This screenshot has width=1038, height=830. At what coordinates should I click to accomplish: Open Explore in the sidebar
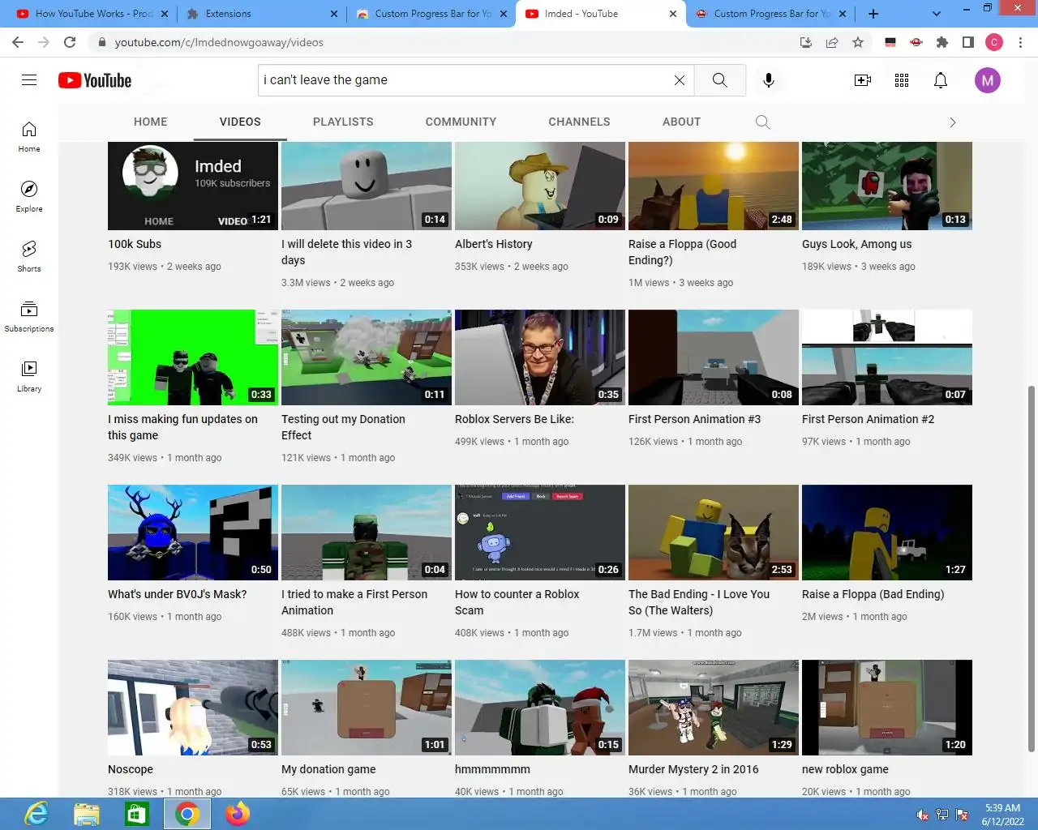coord(29,197)
